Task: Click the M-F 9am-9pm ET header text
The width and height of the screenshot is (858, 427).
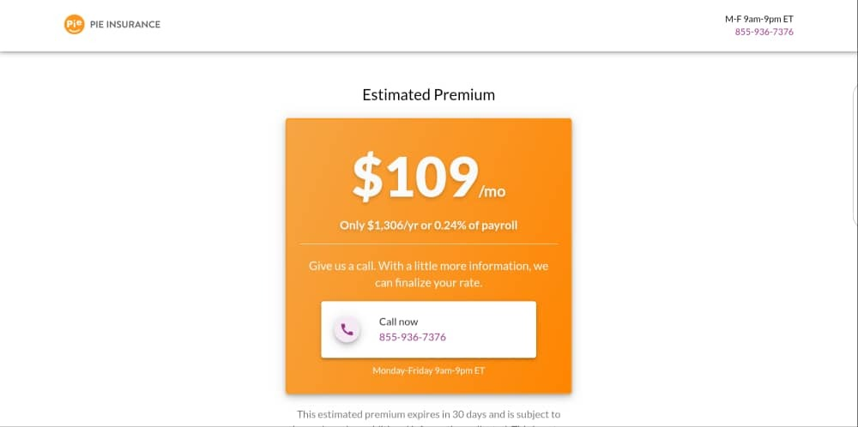Action: tap(758, 18)
